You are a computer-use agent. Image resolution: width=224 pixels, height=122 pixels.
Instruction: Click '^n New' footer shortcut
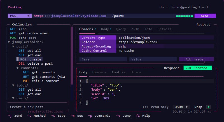(77, 116)
